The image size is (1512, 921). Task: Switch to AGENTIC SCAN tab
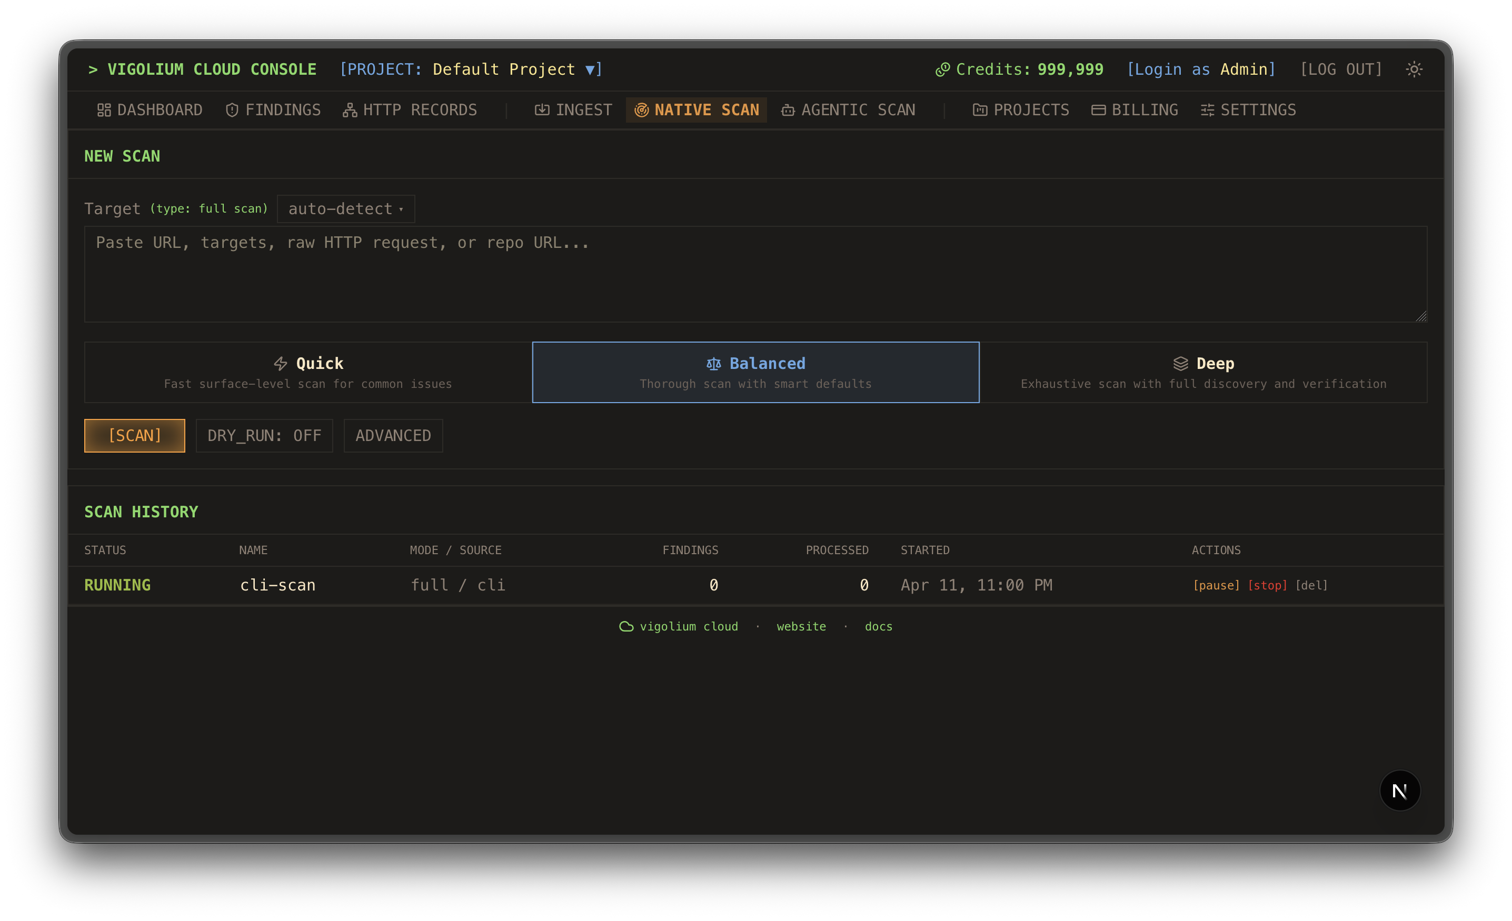point(848,110)
